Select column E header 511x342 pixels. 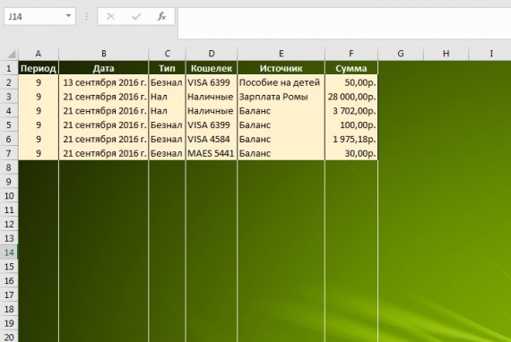pyautogui.click(x=281, y=54)
